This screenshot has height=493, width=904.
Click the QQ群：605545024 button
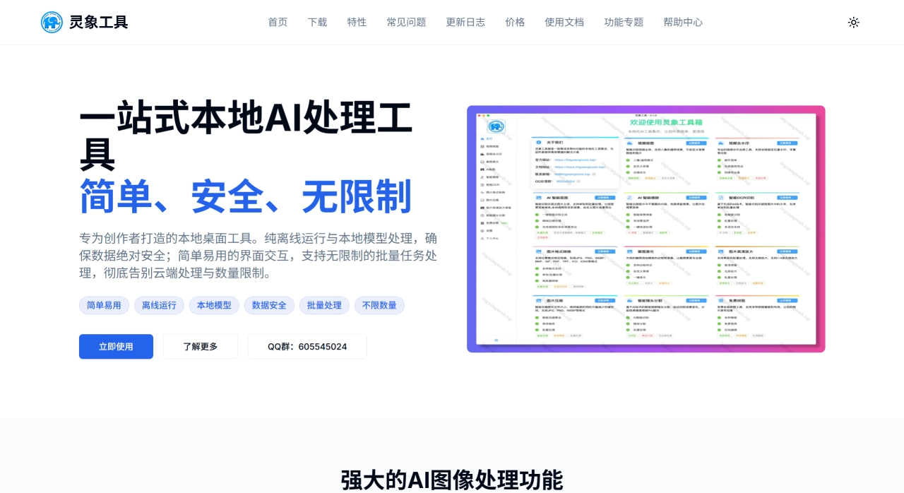[307, 346]
